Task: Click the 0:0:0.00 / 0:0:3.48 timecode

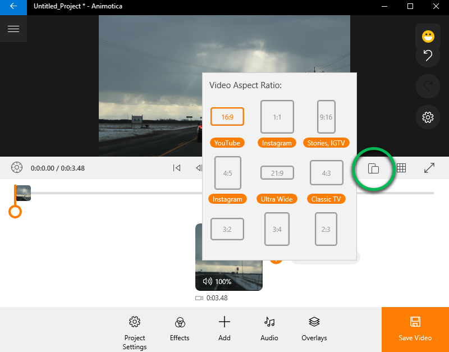Action: (58, 168)
